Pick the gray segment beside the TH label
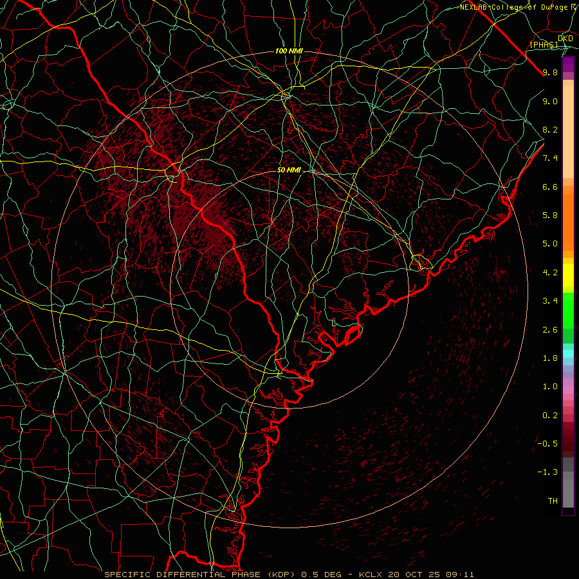Screen dimensions: 579x579 568,493
